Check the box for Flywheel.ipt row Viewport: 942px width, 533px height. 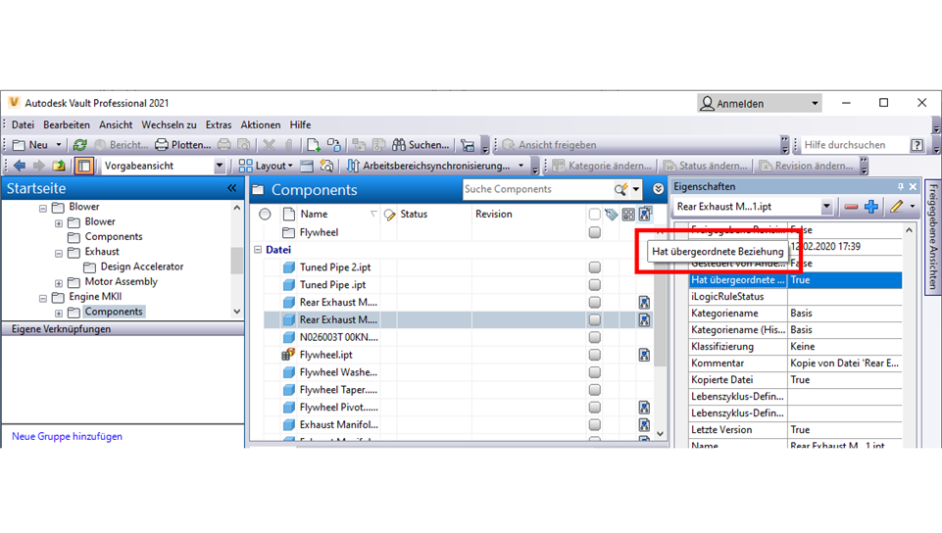click(594, 355)
